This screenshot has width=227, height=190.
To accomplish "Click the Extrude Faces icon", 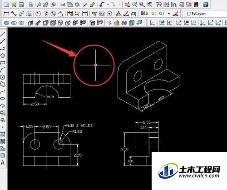I will pyautogui.click(x=31, y=23).
